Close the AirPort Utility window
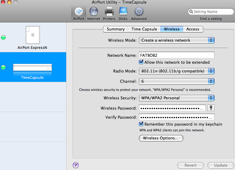 point(3,2)
